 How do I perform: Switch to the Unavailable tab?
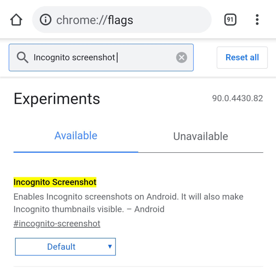click(x=201, y=136)
